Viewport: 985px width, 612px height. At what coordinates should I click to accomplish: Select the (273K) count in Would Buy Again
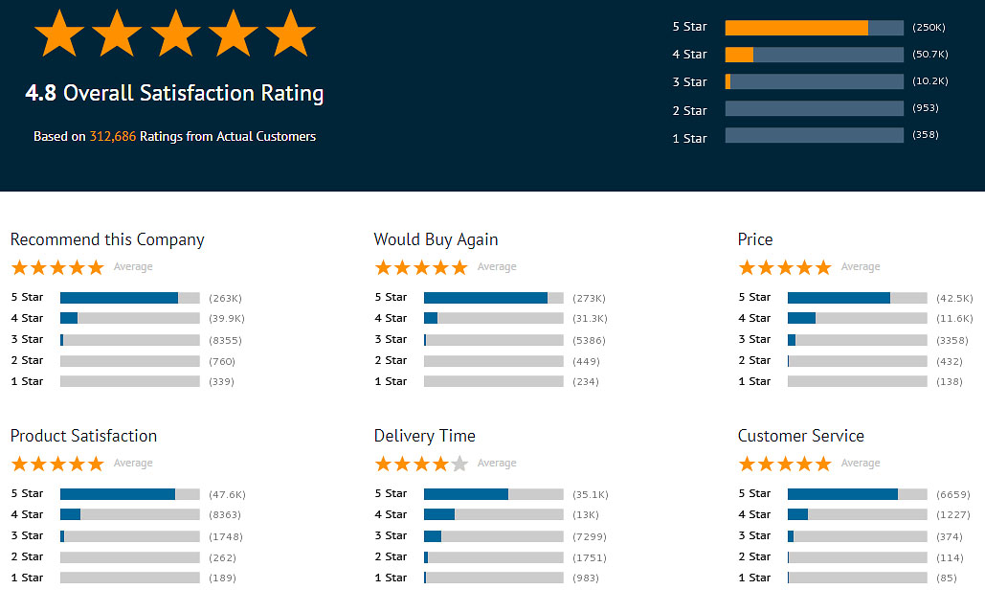[590, 298]
